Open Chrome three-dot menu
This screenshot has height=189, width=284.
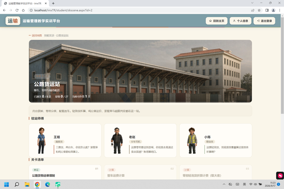280,10
